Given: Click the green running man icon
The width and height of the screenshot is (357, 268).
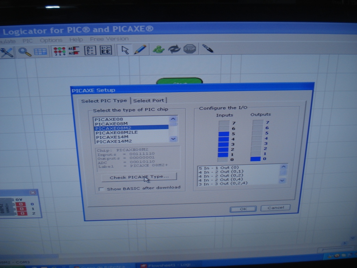Looking at the screenshot, I should point(159,49).
